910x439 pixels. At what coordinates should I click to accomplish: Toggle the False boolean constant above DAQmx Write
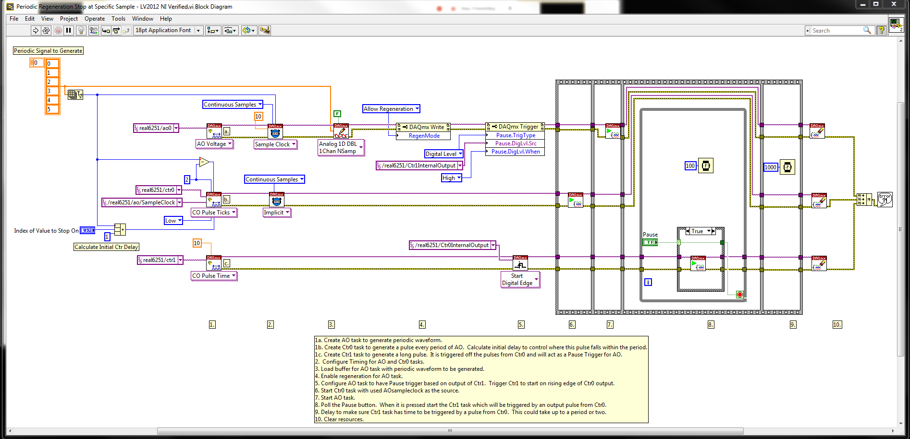[337, 114]
